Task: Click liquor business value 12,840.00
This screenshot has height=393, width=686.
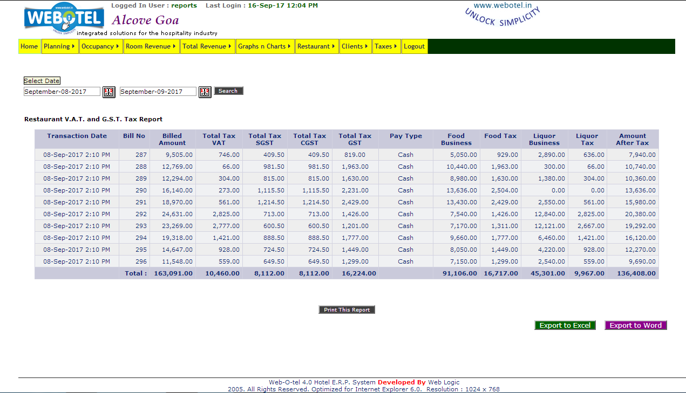Action: pyautogui.click(x=551, y=214)
